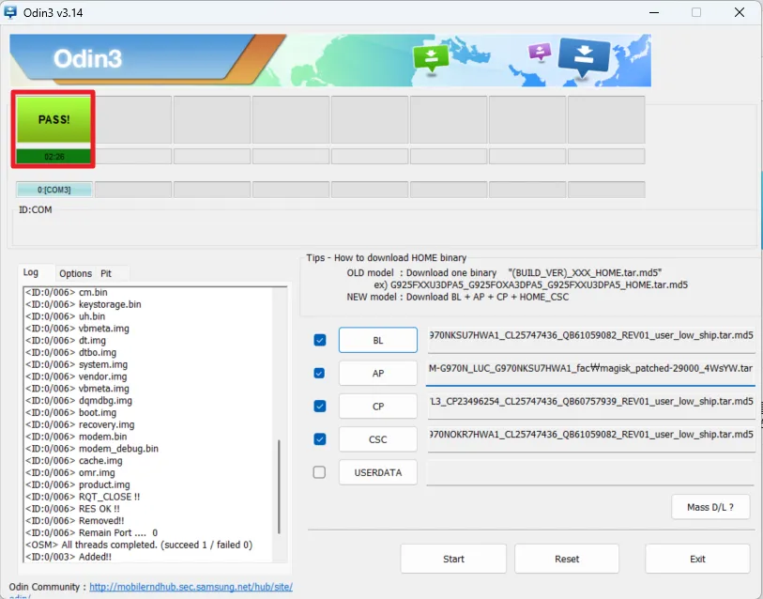Select the 'dqmdbg.img' log line

coord(78,400)
